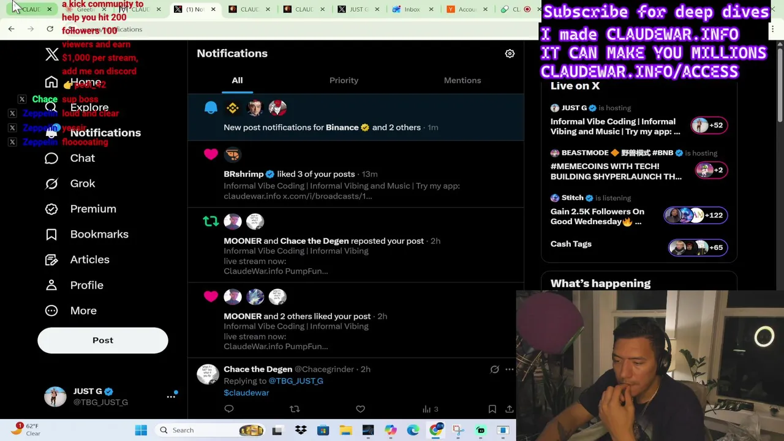Open Chat in the sidebar
The width and height of the screenshot is (784, 441).
click(x=70, y=158)
